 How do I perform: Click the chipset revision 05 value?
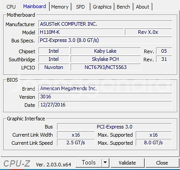pos(164,51)
